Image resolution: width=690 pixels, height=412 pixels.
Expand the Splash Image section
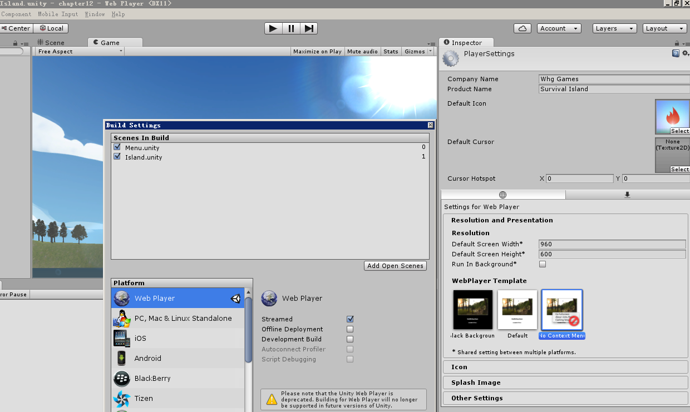pos(566,383)
